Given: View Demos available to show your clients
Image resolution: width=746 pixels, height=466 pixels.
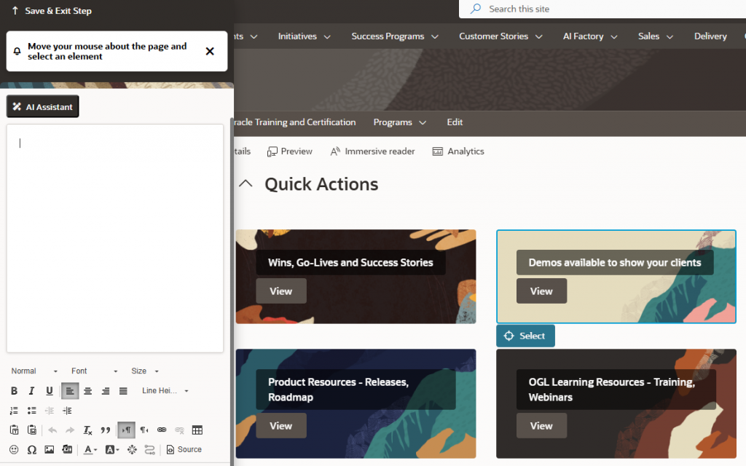Looking at the screenshot, I should click(x=541, y=291).
